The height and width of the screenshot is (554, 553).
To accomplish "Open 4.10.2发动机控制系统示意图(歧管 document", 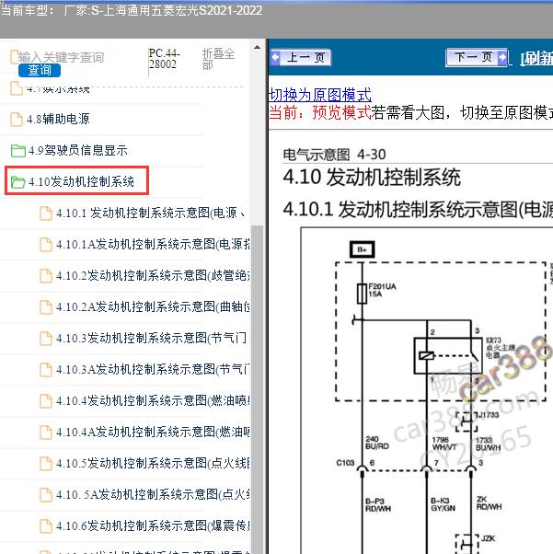I will [x=153, y=275].
